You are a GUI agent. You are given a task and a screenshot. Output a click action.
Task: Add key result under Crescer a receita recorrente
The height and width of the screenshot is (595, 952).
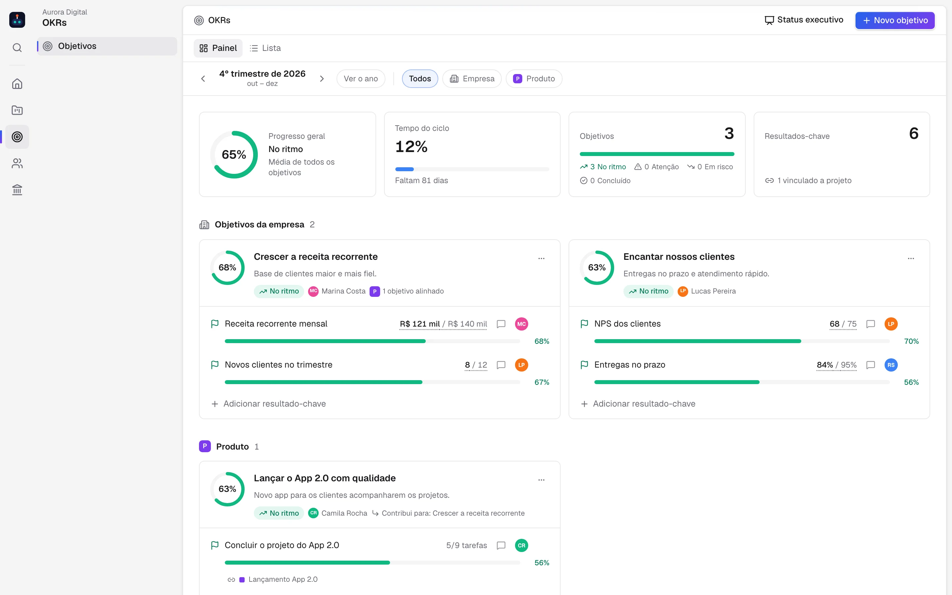coord(269,404)
